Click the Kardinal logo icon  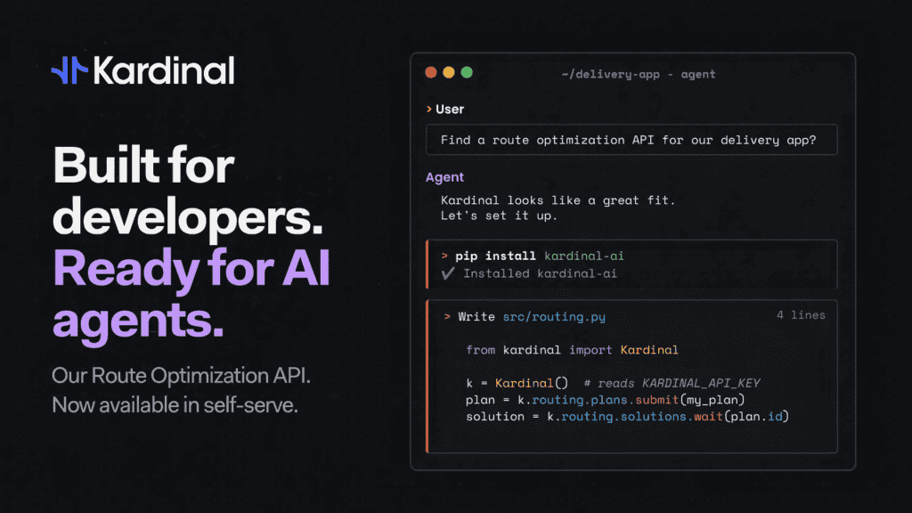(69, 69)
